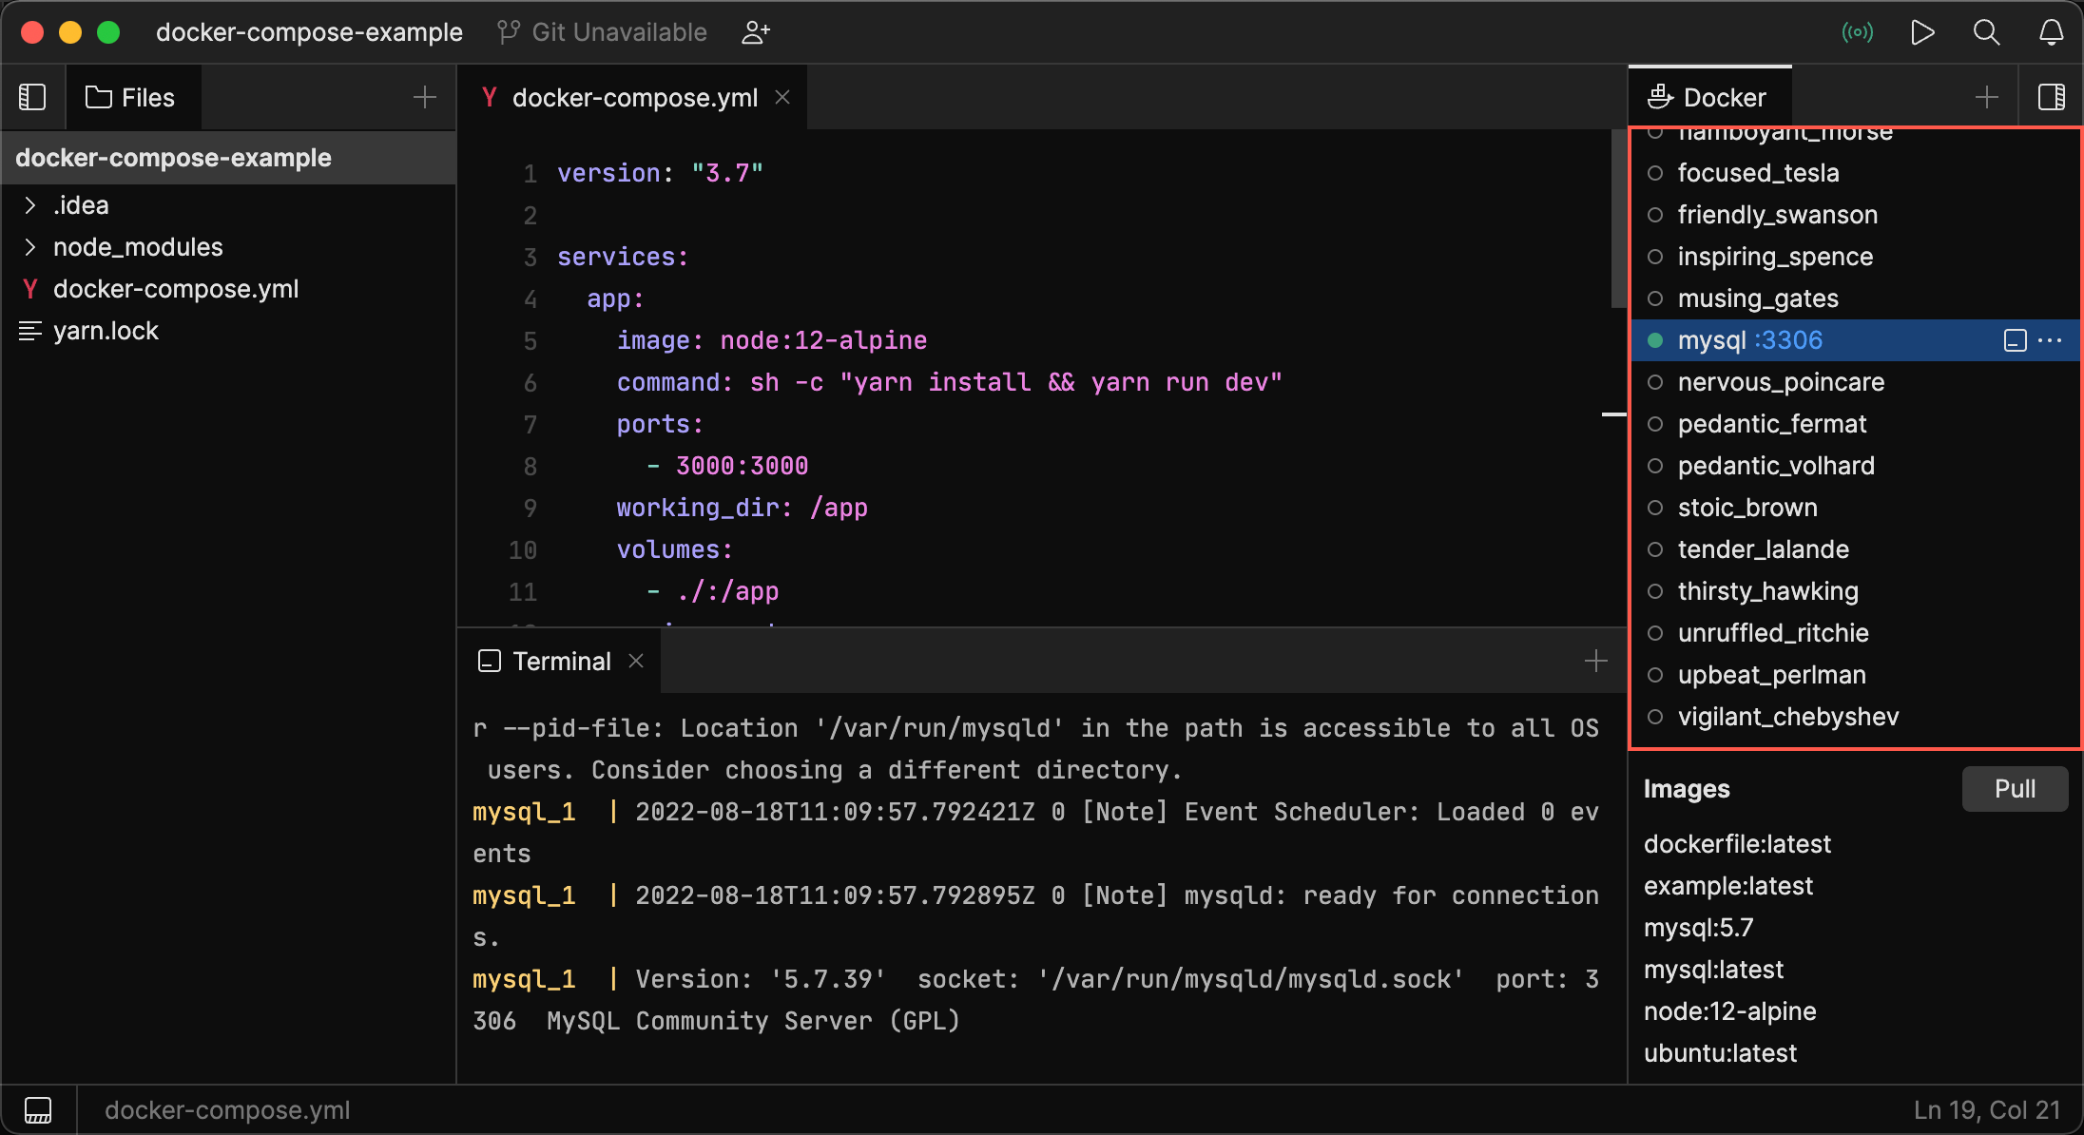Image resolution: width=2084 pixels, height=1135 pixels.
Task: Click the editor vertical scrollbar thumb
Action: point(1618,219)
